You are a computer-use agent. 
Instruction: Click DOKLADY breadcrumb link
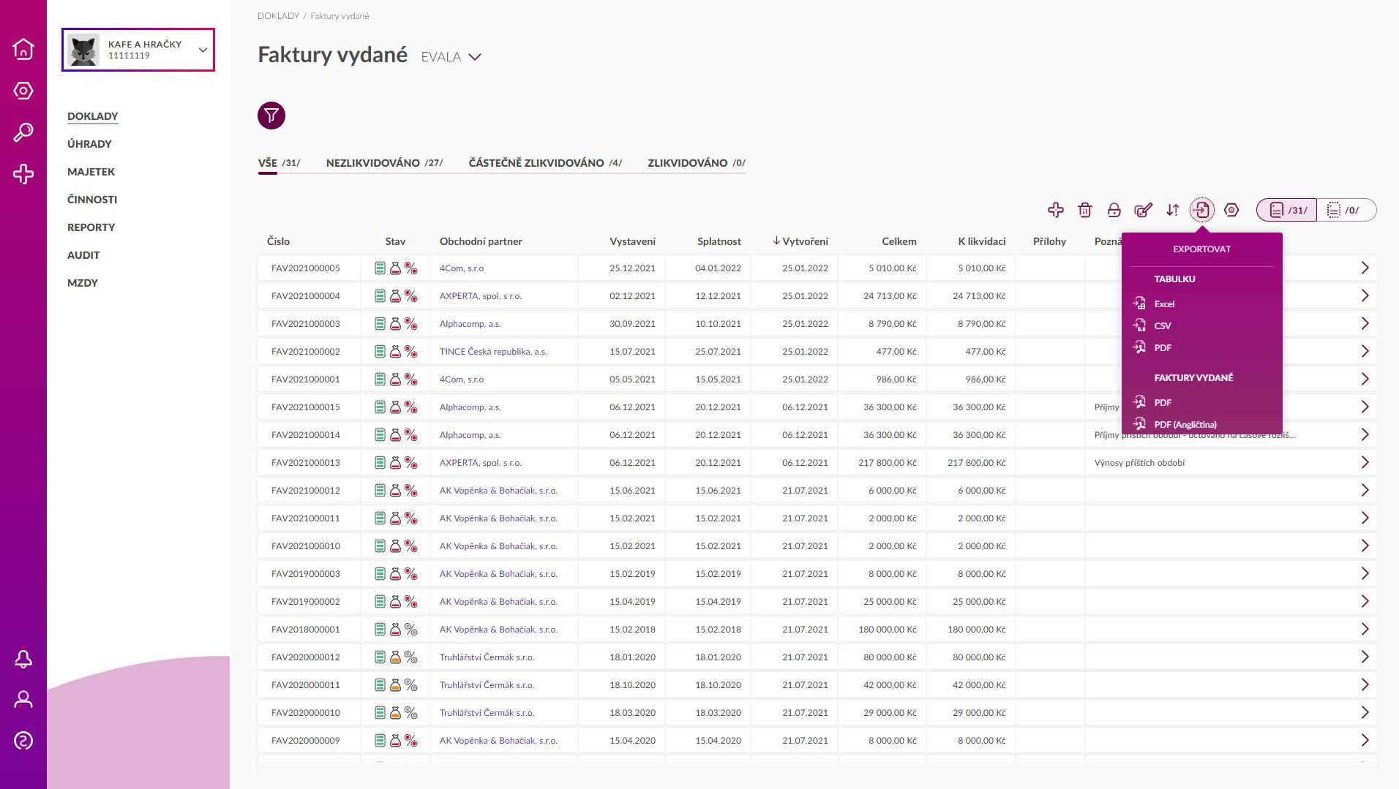click(278, 16)
